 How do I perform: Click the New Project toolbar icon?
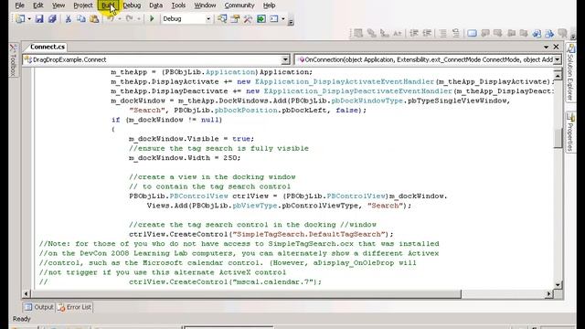(x=20, y=18)
